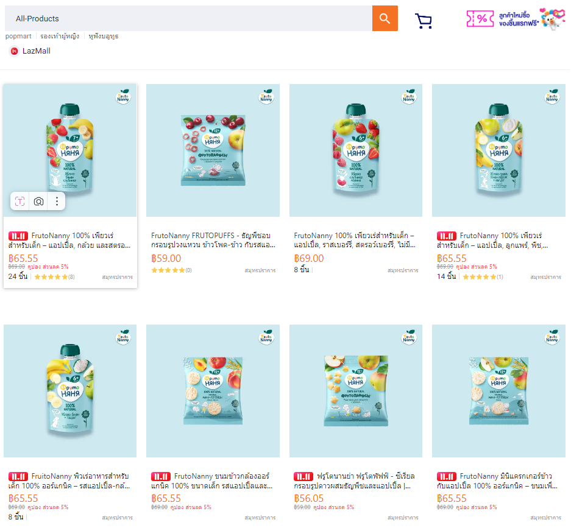Click the text recognition icon on product image
This screenshot has width=571, height=528.
tap(20, 202)
